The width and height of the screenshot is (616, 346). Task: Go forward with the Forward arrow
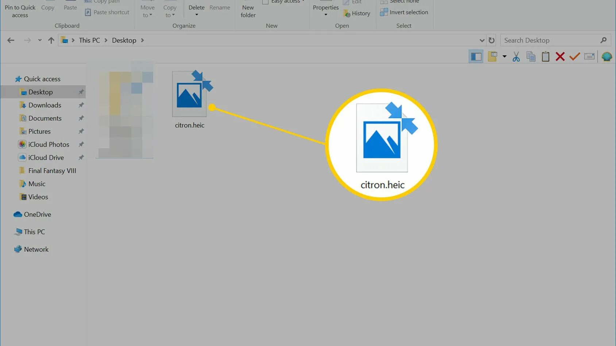point(27,40)
